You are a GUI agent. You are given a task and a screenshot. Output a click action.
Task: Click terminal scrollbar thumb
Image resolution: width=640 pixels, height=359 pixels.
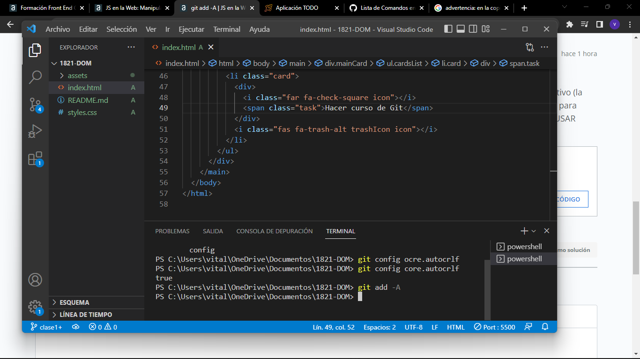click(x=488, y=290)
